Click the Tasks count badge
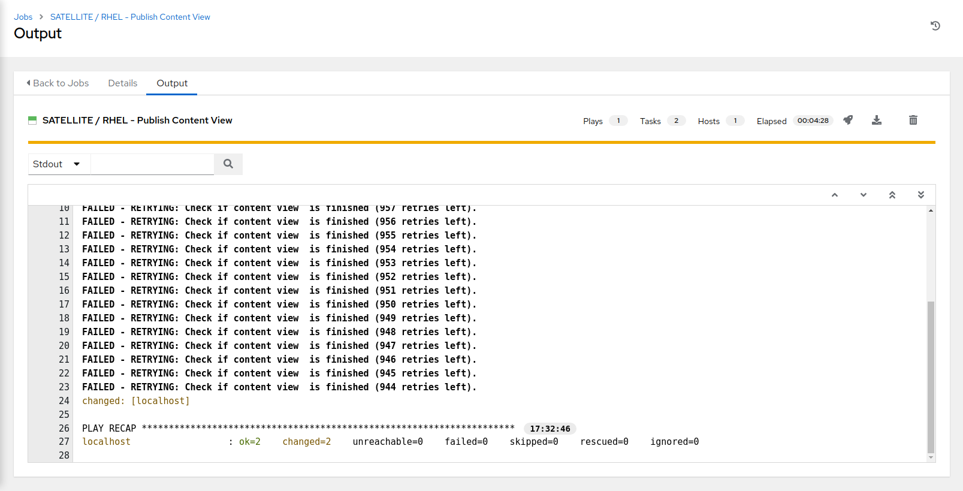963x491 pixels. click(676, 121)
